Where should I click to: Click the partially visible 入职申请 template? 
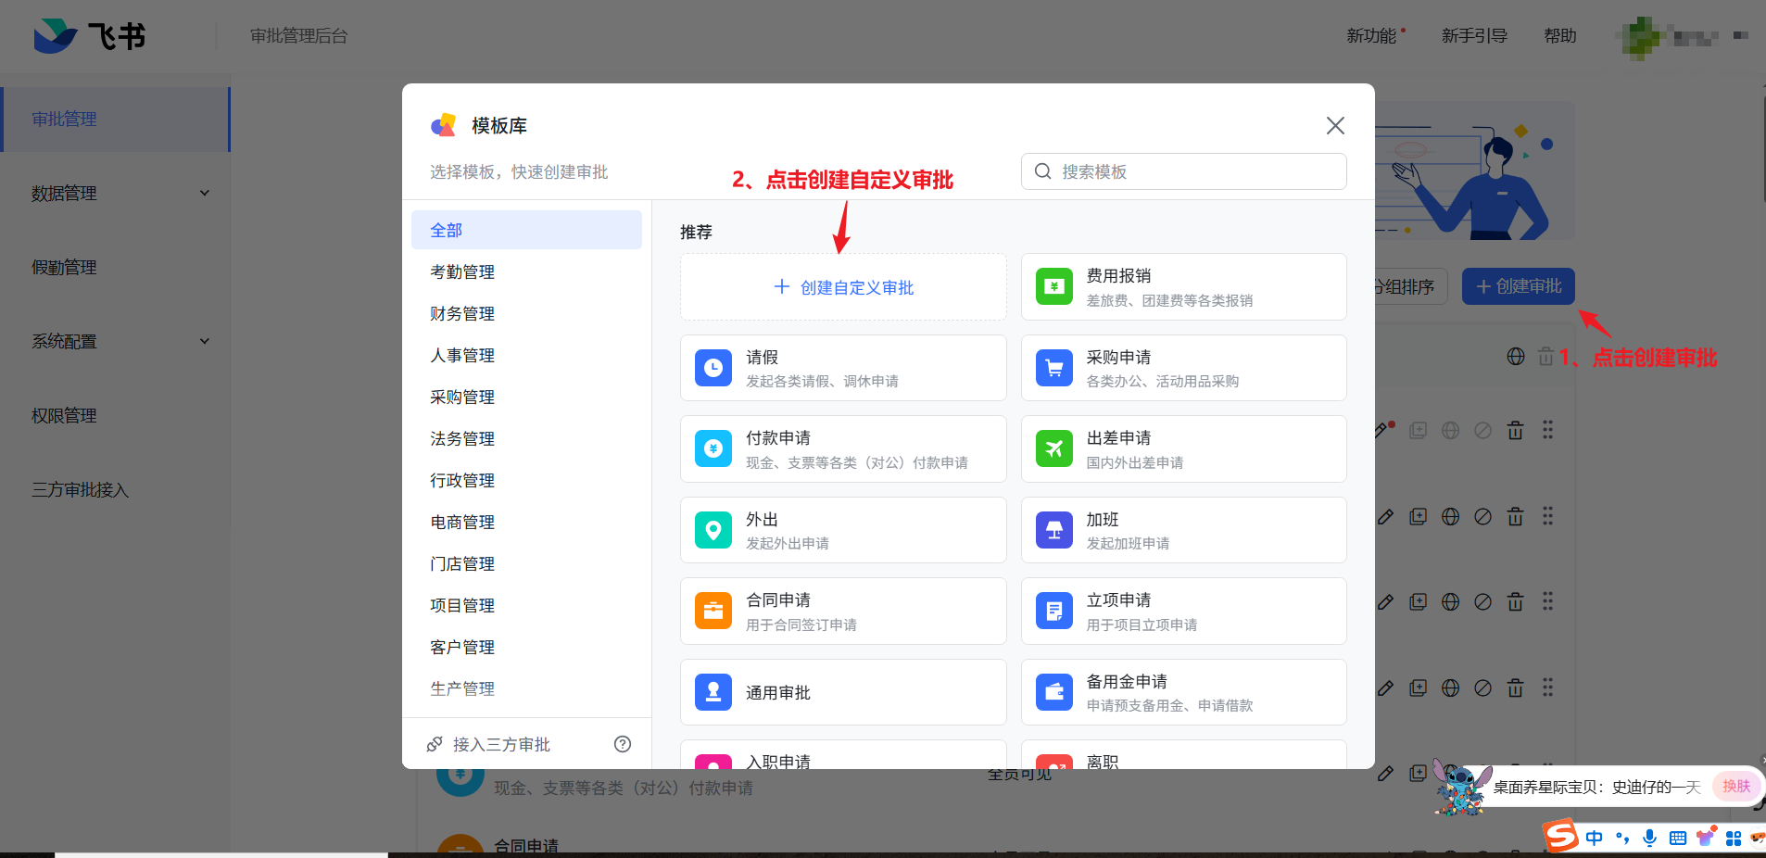pyautogui.click(x=843, y=754)
